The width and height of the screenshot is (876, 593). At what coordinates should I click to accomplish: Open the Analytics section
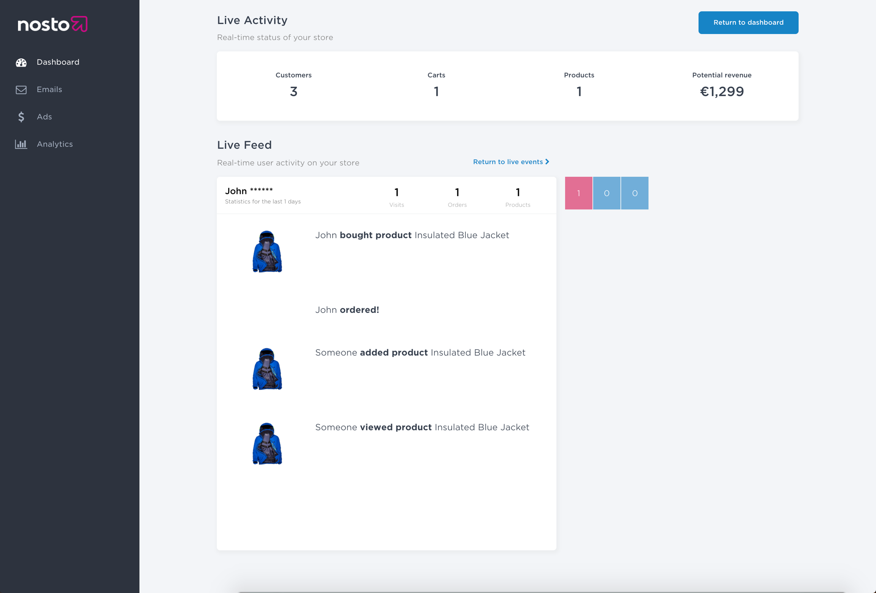55,144
